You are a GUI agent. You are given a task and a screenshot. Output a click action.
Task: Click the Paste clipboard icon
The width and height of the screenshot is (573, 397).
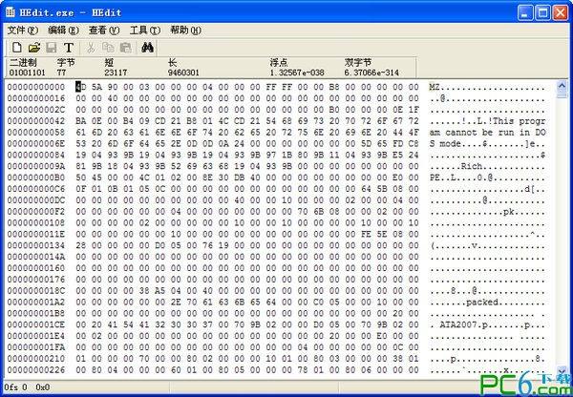pos(125,47)
